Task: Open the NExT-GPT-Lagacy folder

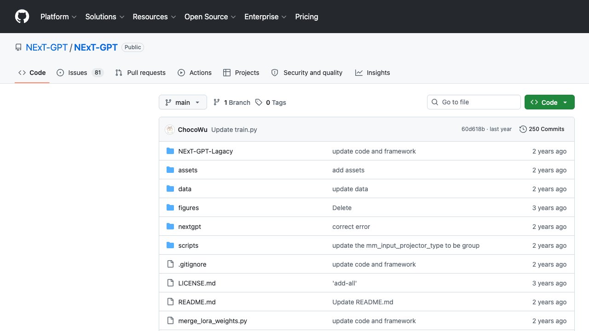Action: (x=206, y=151)
